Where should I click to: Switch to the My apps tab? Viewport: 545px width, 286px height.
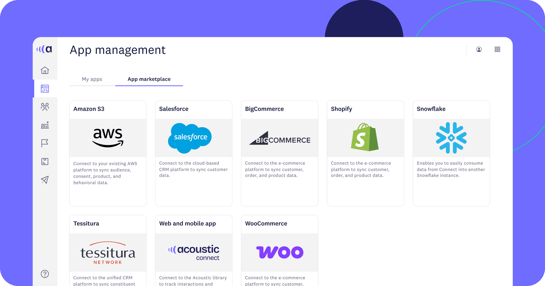pyautogui.click(x=92, y=79)
